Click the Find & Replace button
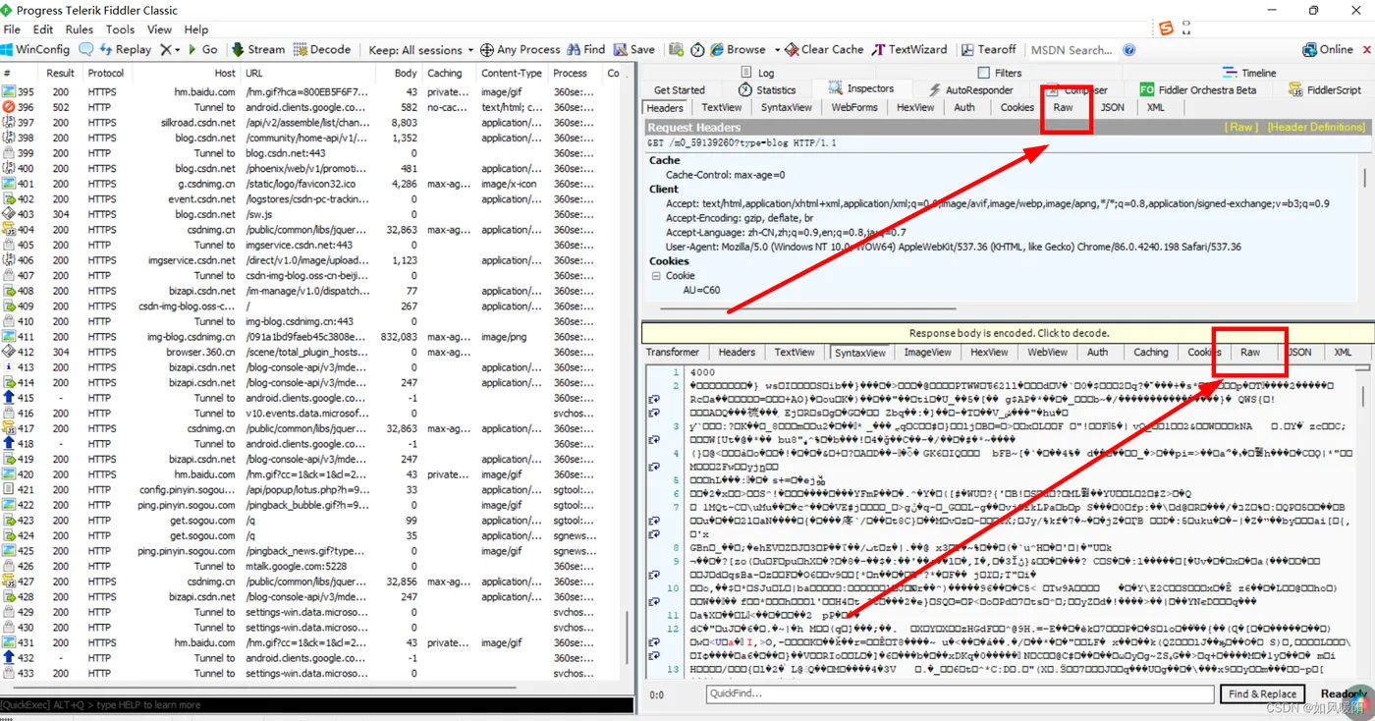 click(x=1262, y=693)
